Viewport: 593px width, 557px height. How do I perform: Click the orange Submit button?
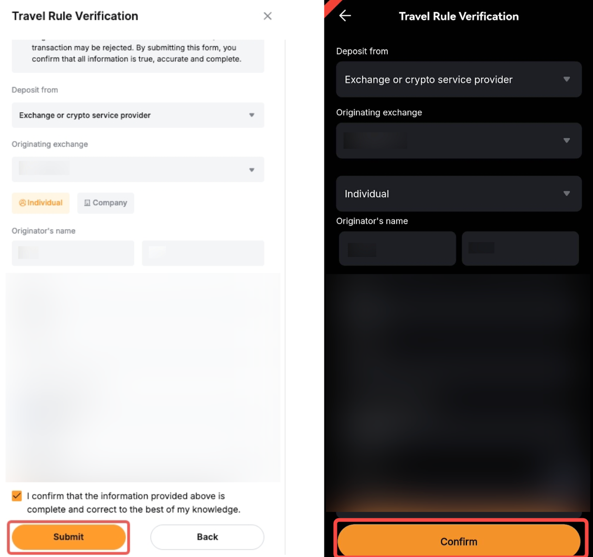(x=68, y=537)
